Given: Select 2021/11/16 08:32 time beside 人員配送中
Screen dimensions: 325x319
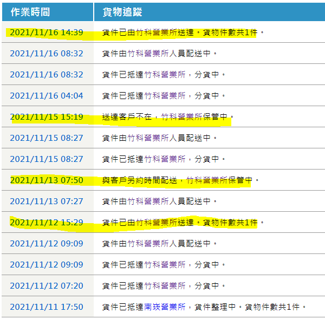Looking at the screenshot, I should [x=47, y=54].
